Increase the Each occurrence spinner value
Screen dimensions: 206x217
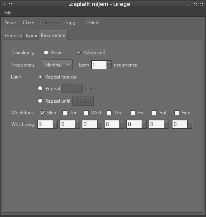[109, 63]
